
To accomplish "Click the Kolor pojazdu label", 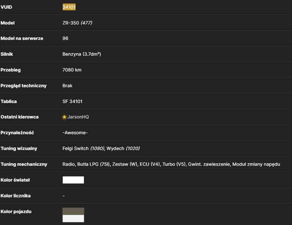I will [16, 211].
